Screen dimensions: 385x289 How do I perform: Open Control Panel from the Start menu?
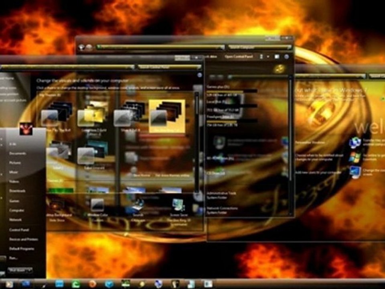tap(19, 230)
